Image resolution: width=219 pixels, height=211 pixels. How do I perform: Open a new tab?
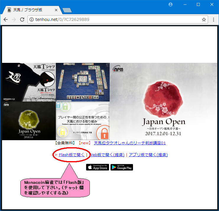[x=67, y=10]
